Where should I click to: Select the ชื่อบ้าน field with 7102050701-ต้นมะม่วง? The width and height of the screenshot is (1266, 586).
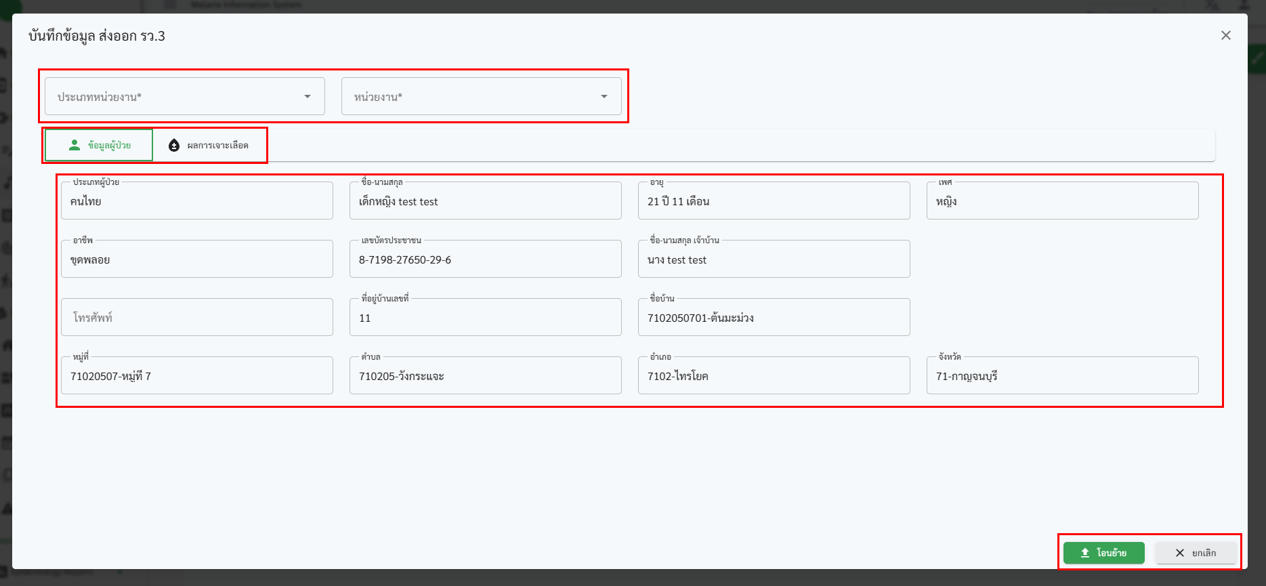[x=774, y=318]
